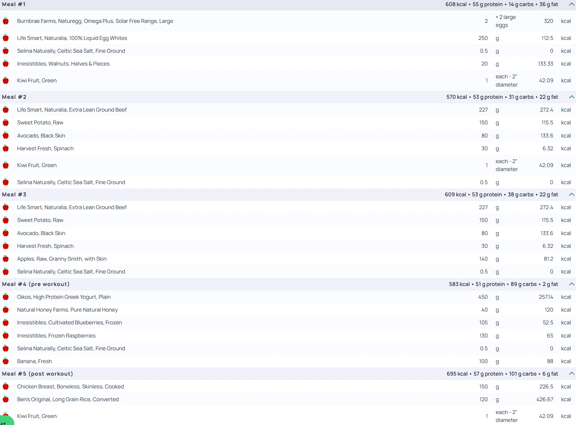
Task: Click apple icon beside Meal #3 Spinach
Action: pyautogui.click(x=5, y=246)
